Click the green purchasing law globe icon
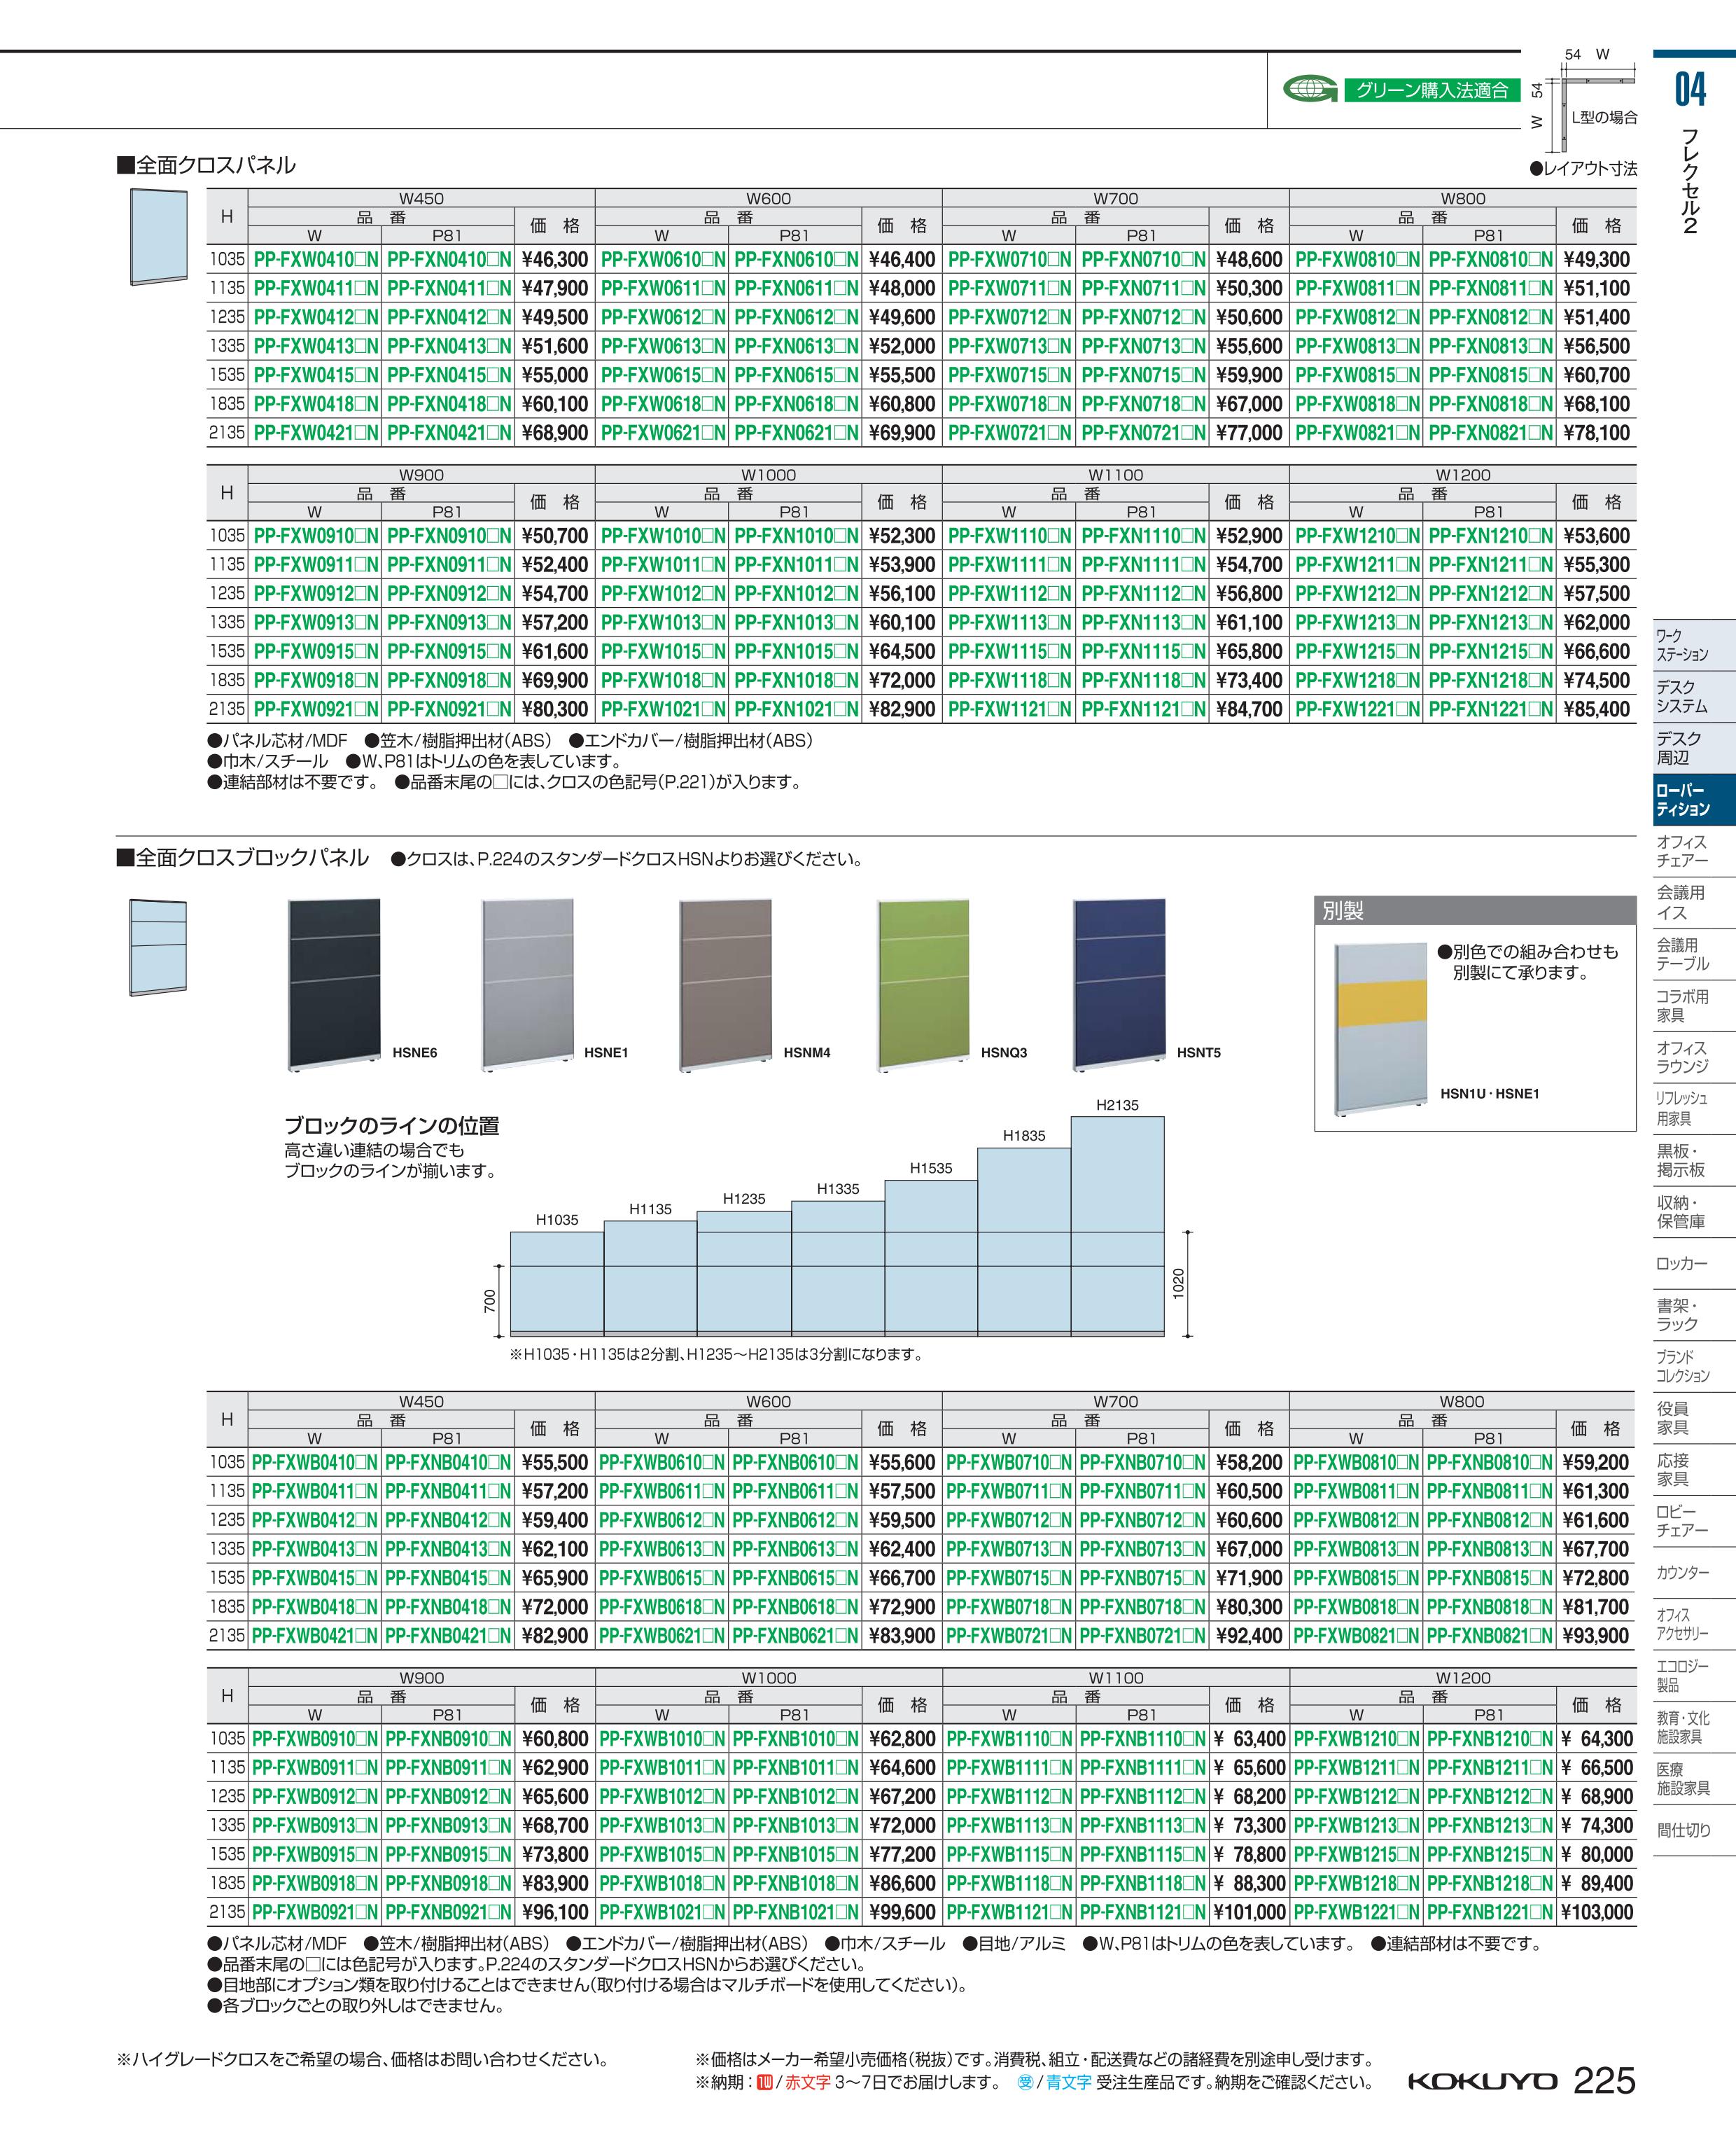 pos(1310,90)
